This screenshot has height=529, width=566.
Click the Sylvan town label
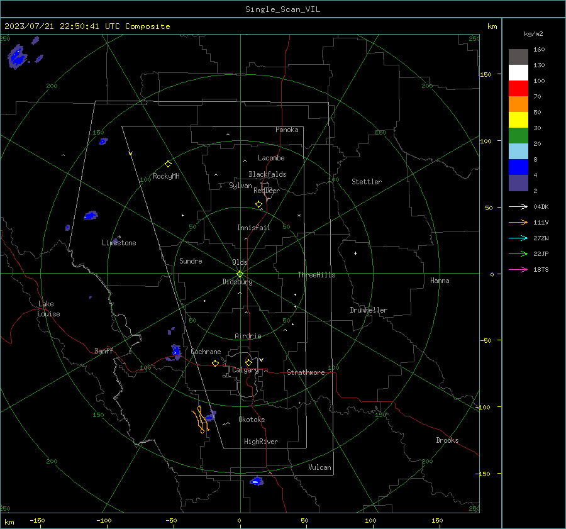tap(240, 186)
